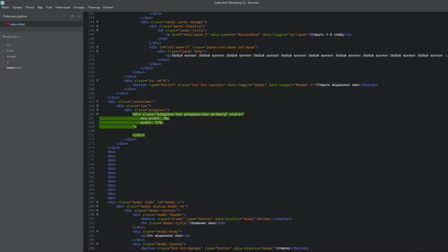The height and width of the screenshot is (252, 448).
Task: Click the '#modal-1' data-target value
Action: 304,85
